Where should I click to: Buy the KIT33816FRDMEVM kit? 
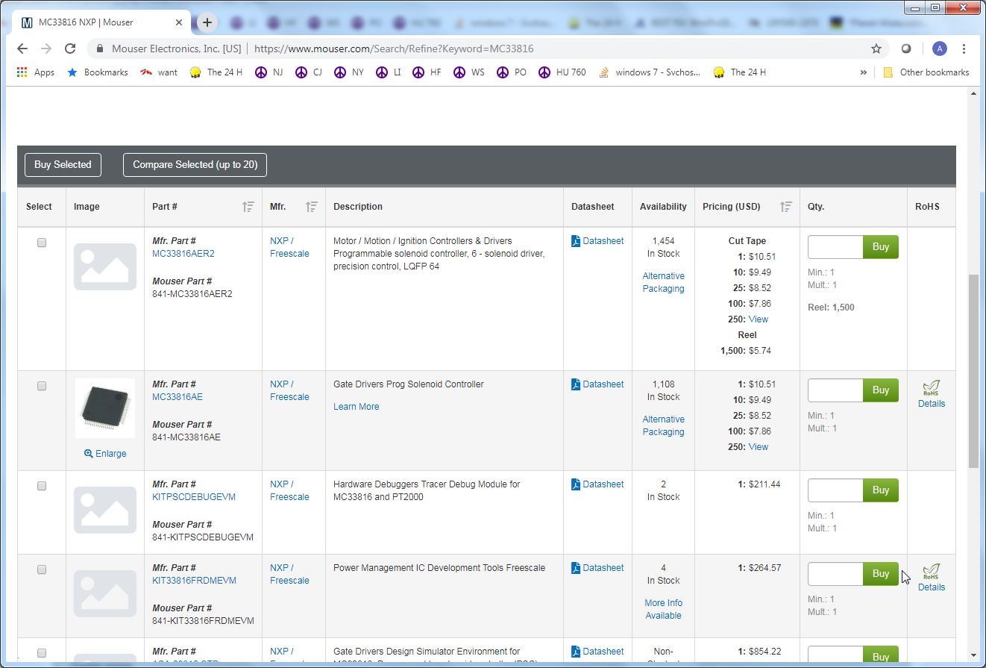(881, 574)
